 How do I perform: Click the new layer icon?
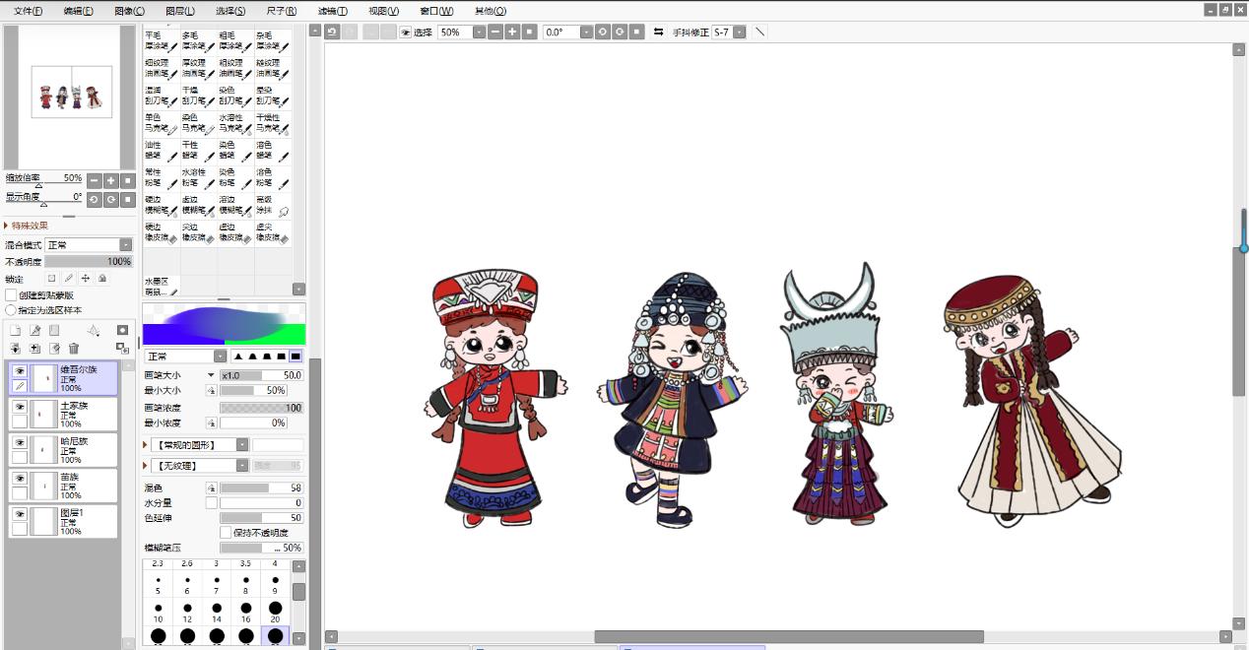click(x=16, y=331)
